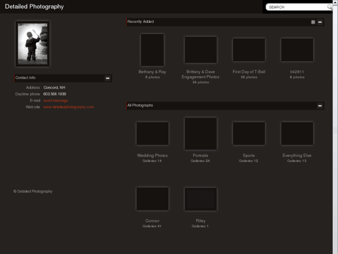Open the Connor category thumbnail
338x254 pixels.
152,199
